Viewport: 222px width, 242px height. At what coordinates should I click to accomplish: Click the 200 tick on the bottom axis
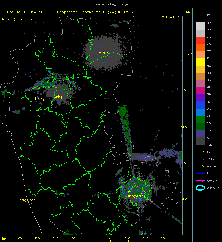164,238
